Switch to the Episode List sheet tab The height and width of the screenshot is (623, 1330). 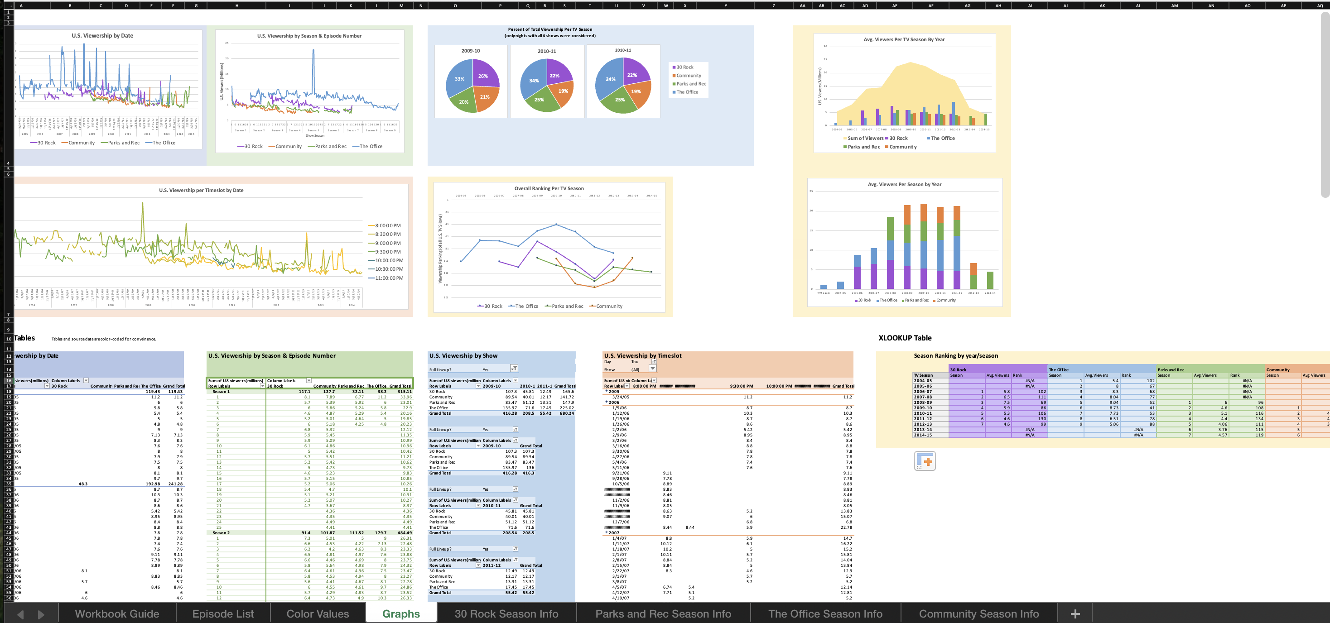pyautogui.click(x=223, y=613)
